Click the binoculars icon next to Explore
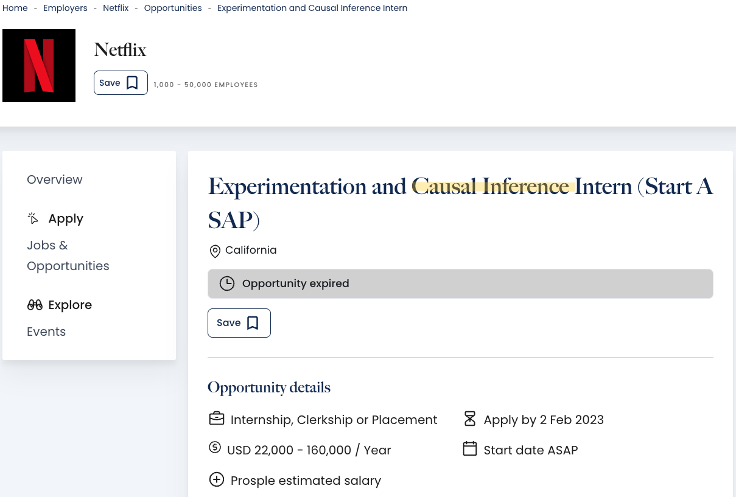The width and height of the screenshot is (736, 497). coord(35,305)
